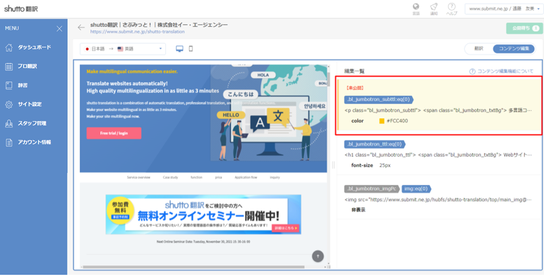Click the site settings gear icon
544x276 pixels.
pyautogui.click(x=9, y=104)
